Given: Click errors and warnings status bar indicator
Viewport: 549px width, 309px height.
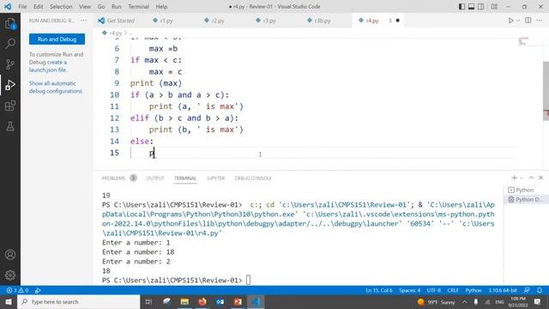Looking at the screenshot, I should click(x=17, y=290).
